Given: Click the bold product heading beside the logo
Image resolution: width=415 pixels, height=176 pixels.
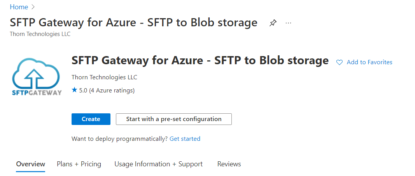Looking at the screenshot, I should click(x=200, y=60).
